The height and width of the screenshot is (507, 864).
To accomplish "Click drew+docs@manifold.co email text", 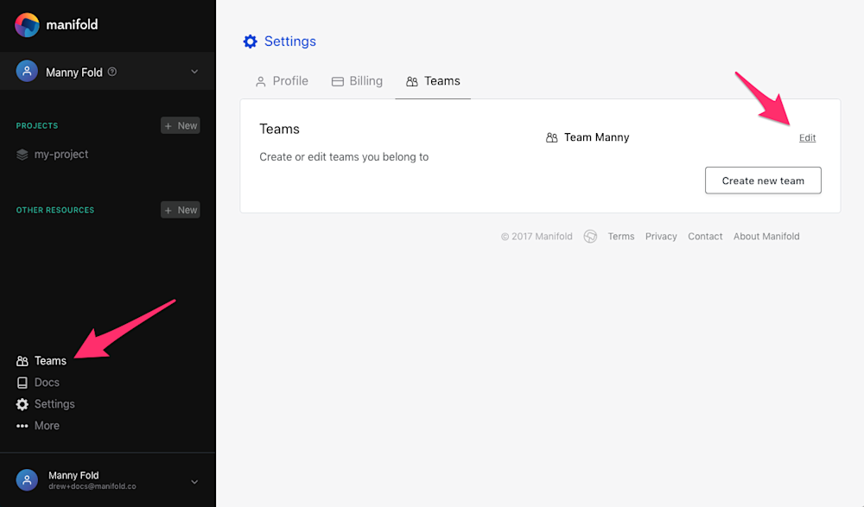I will click(92, 486).
